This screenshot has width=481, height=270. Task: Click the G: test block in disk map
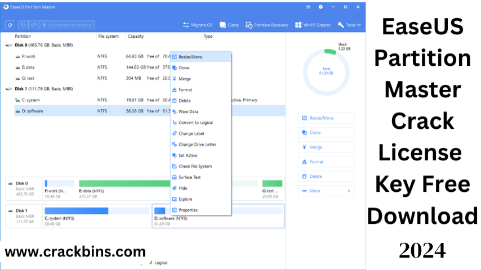click(x=272, y=189)
